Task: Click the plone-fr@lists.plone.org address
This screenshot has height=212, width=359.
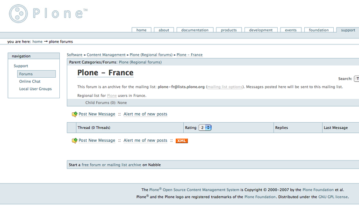Action: (181, 87)
